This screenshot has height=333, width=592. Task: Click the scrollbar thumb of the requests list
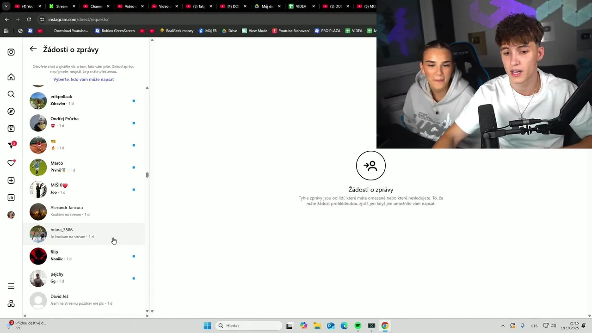147,175
